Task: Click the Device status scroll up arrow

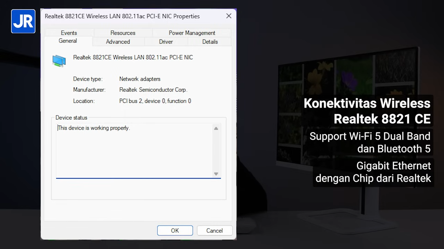Action: [216, 128]
